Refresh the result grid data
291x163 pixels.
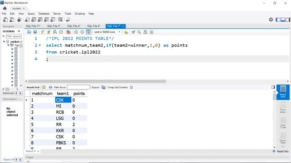(x=50, y=87)
